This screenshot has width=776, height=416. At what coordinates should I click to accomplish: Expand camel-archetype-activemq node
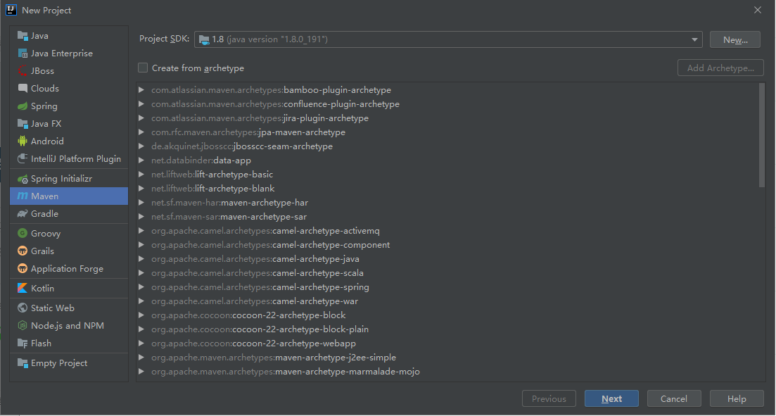point(141,231)
